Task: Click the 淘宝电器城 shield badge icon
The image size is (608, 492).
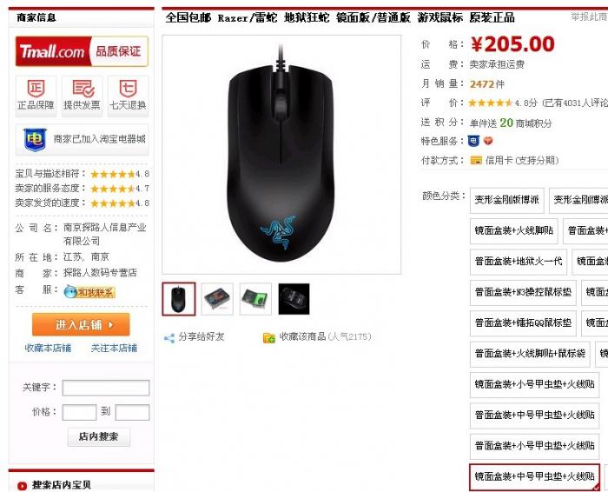Action: (x=35, y=139)
